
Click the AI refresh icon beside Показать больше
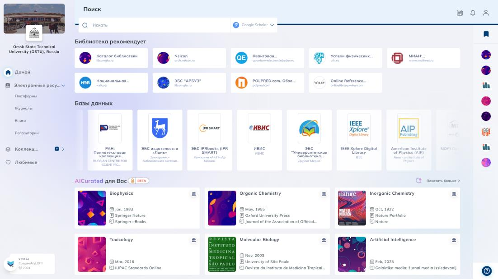[x=418, y=181]
